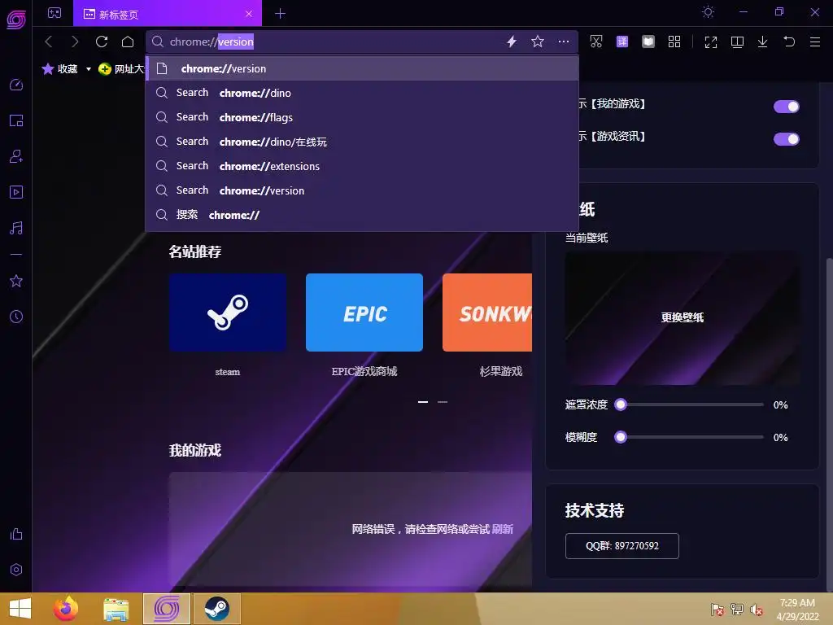Select Search chrome://dino suggestion

(x=362, y=93)
